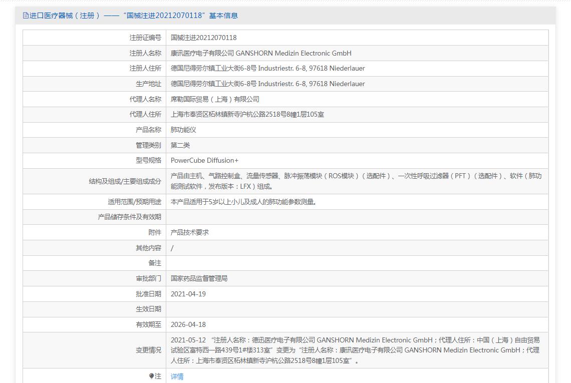The height and width of the screenshot is (383, 571).
Task: Click the 管理类别 label
Action: pos(149,145)
